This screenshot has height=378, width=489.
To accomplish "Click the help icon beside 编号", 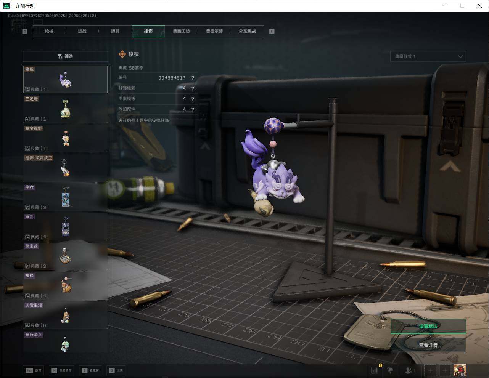I will 193,78.
